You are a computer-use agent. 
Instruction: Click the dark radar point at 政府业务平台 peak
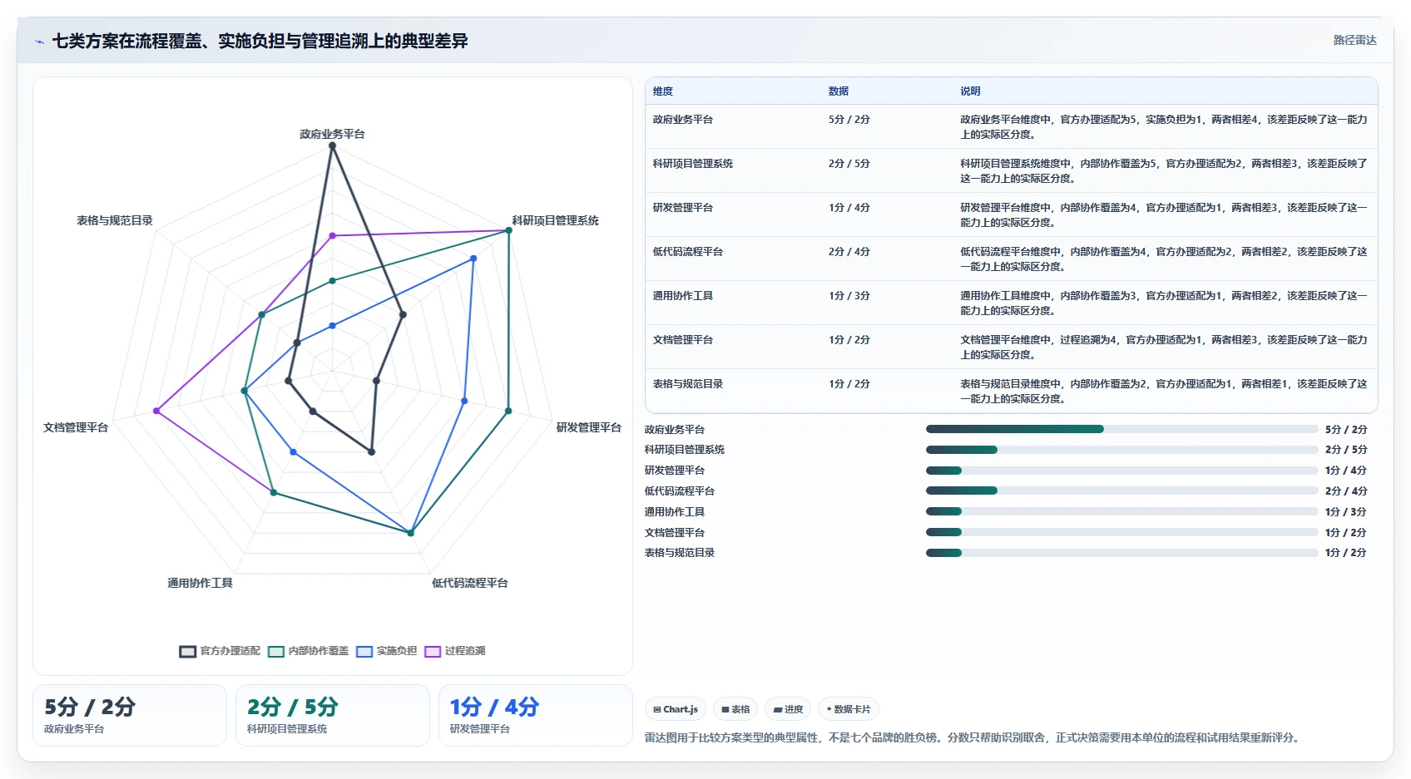tap(332, 145)
